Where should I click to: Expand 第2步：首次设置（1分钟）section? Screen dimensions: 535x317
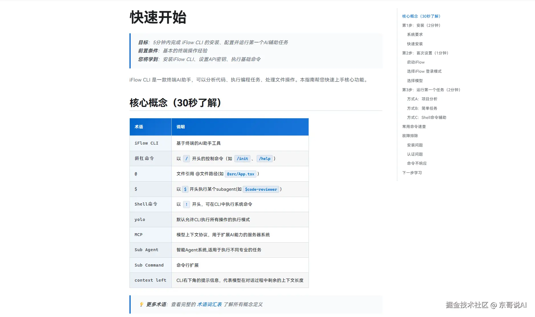click(x=425, y=53)
